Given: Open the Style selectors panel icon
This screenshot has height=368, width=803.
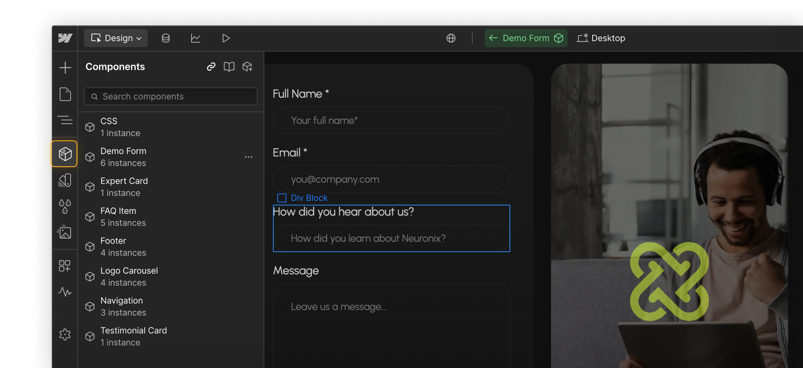Looking at the screenshot, I should pos(65,180).
